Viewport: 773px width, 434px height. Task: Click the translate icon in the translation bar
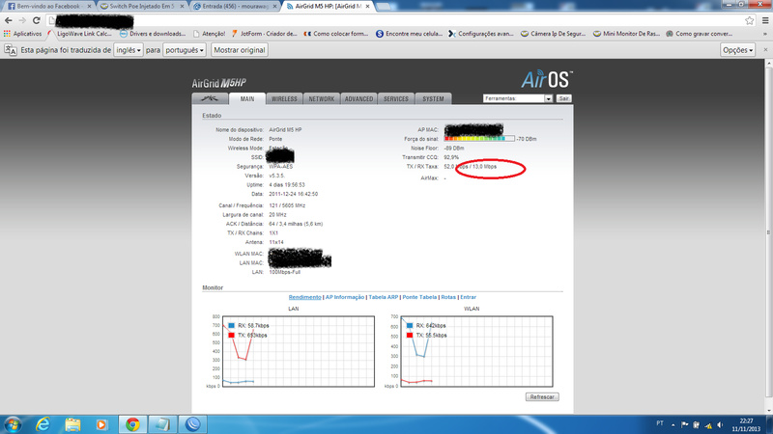pyautogui.click(x=11, y=50)
